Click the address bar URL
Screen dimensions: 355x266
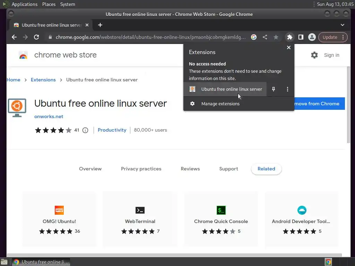(x=150, y=37)
